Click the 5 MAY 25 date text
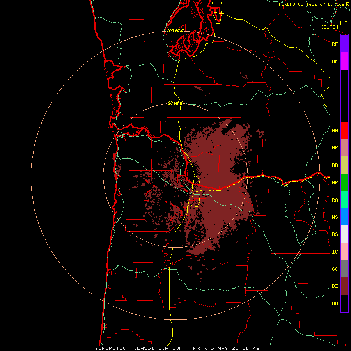351x351 pixels. [x=224, y=348]
